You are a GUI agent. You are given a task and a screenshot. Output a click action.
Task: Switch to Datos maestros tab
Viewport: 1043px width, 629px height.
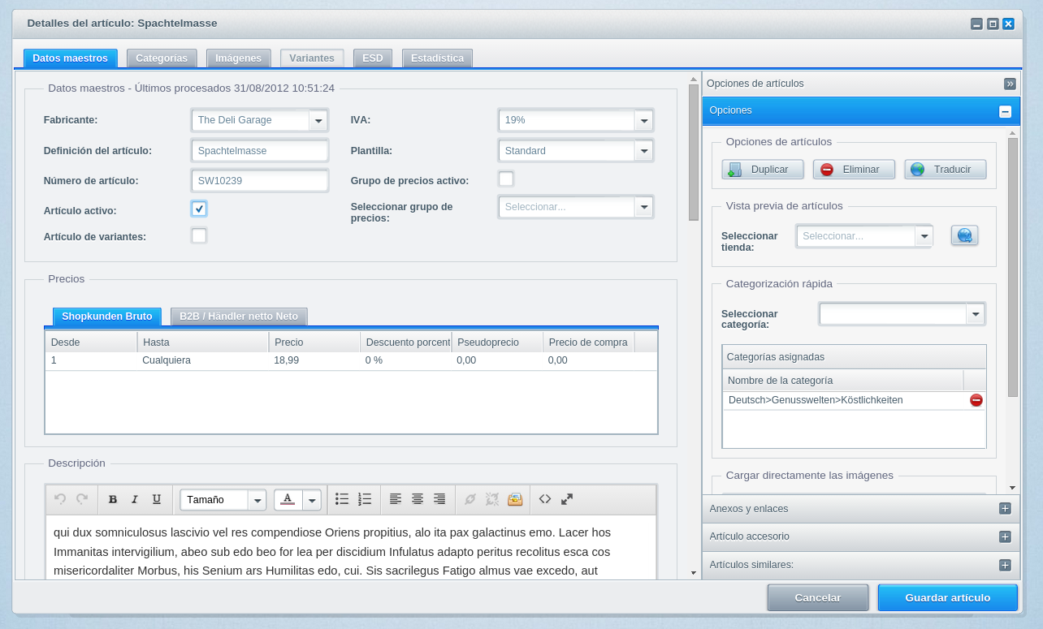click(x=71, y=58)
